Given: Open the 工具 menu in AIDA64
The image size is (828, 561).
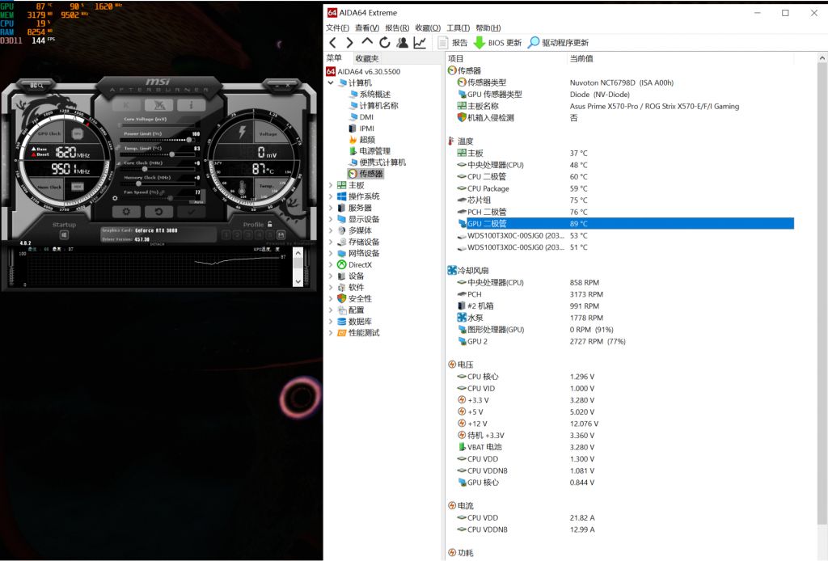Looking at the screenshot, I should [x=458, y=27].
